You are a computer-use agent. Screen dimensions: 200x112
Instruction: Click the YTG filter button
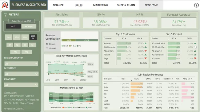coord(15,52)
